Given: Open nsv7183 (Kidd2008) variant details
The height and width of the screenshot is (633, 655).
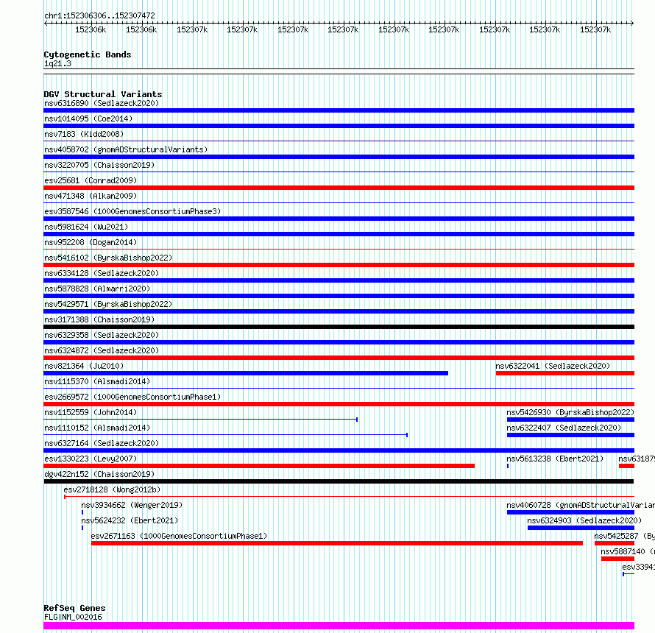Looking at the screenshot, I should coord(84,134).
